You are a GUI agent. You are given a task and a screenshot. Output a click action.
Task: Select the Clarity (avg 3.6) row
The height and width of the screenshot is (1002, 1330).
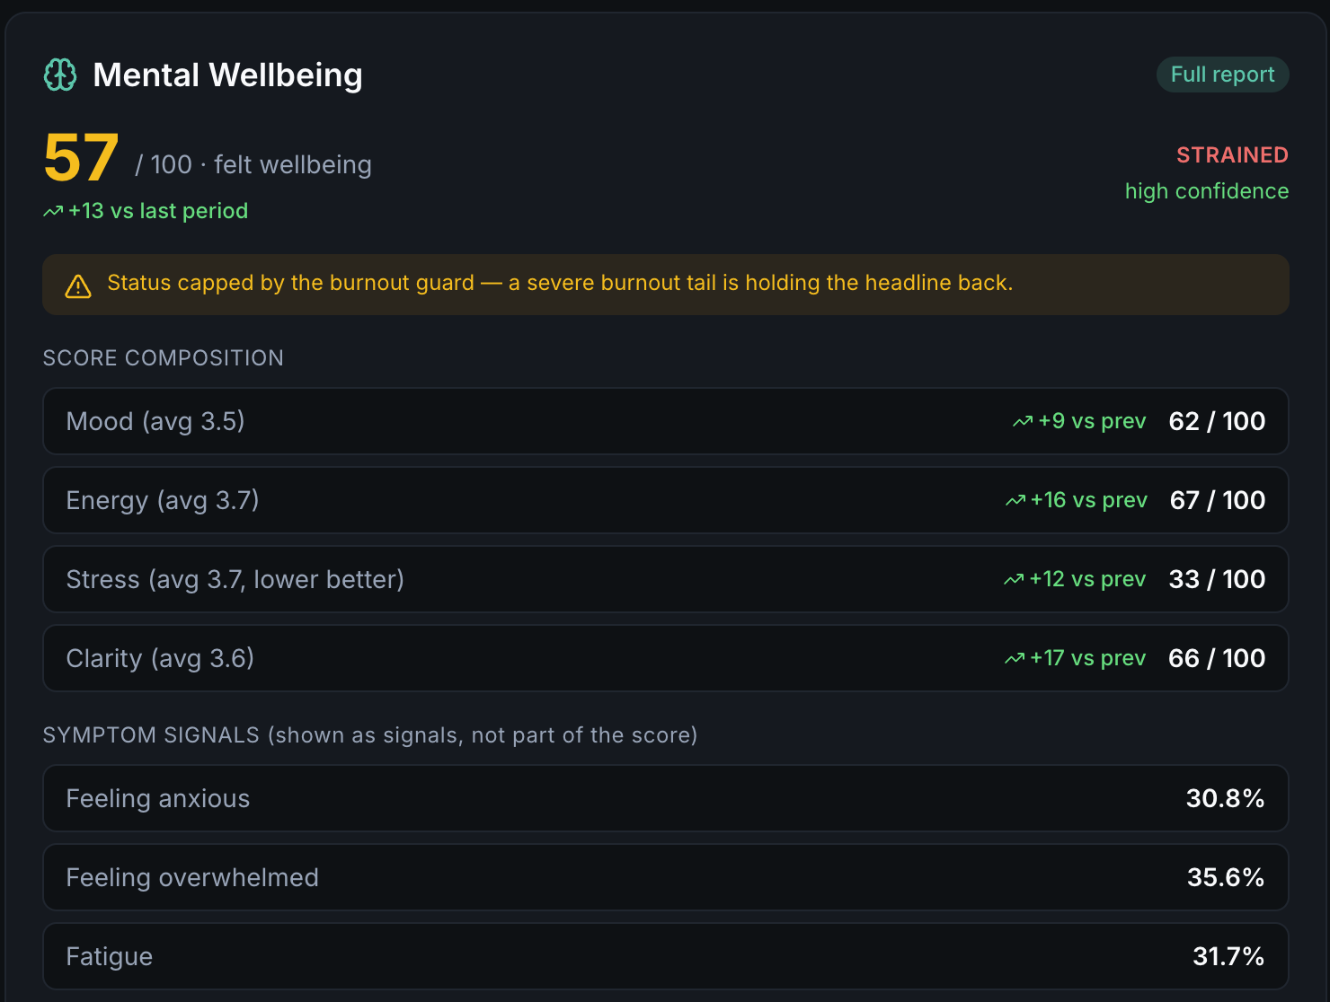[x=666, y=658]
